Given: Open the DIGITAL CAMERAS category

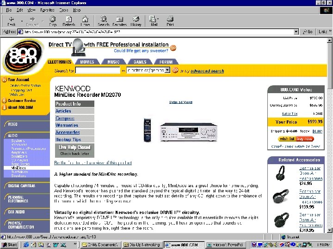Looking at the screenshot, I should (x=21, y=186).
